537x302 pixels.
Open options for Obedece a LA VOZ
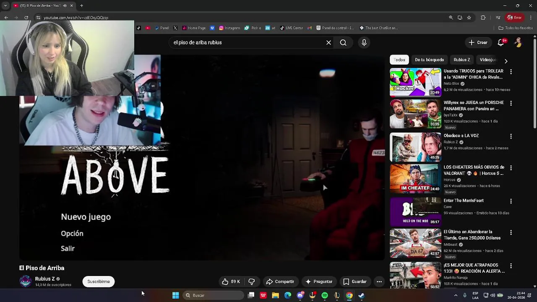click(511, 136)
